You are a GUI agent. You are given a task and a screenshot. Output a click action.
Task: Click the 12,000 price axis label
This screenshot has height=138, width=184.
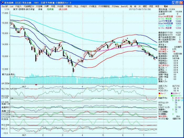point(5,69)
